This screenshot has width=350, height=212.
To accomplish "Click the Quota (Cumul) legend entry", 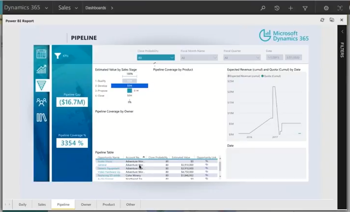I will click(x=271, y=76).
